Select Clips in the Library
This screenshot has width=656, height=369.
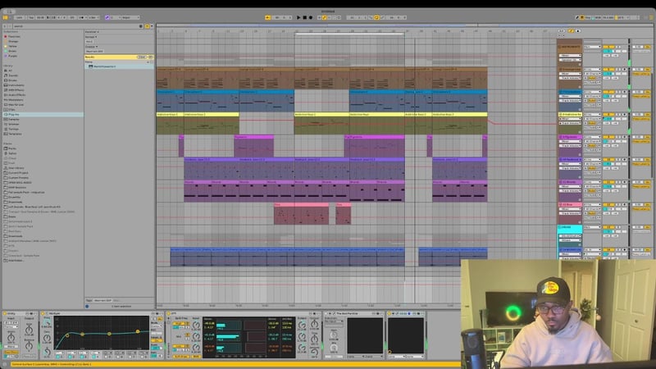(x=11, y=110)
